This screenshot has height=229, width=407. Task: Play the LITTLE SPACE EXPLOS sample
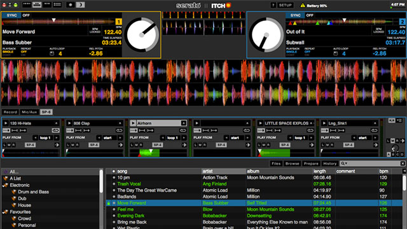[260, 123]
